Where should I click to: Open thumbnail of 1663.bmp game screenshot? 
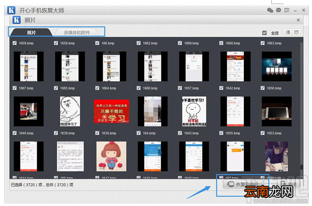[277, 66]
